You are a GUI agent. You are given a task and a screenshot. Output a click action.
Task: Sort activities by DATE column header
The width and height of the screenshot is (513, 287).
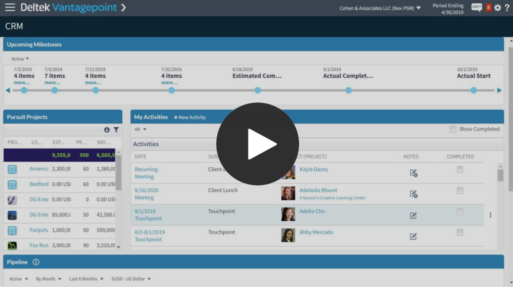[x=140, y=156]
